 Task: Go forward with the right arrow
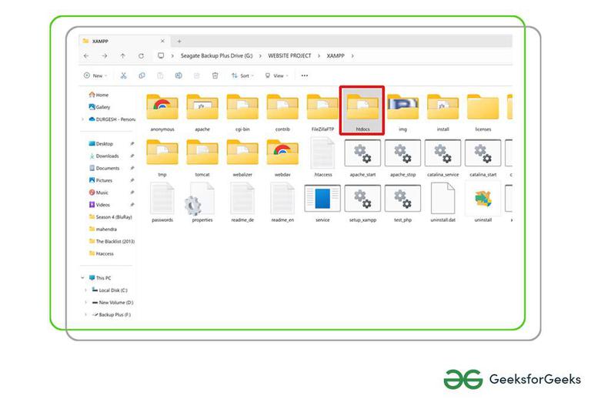[x=105, y=55]
